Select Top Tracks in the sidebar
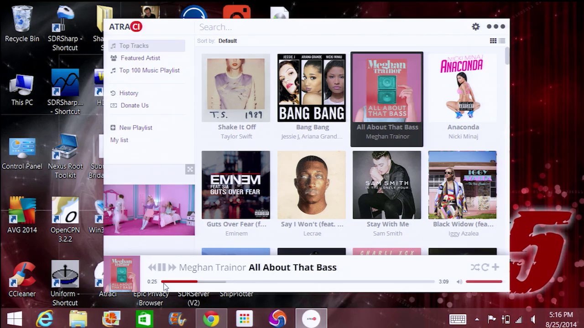 coord(146,46)
